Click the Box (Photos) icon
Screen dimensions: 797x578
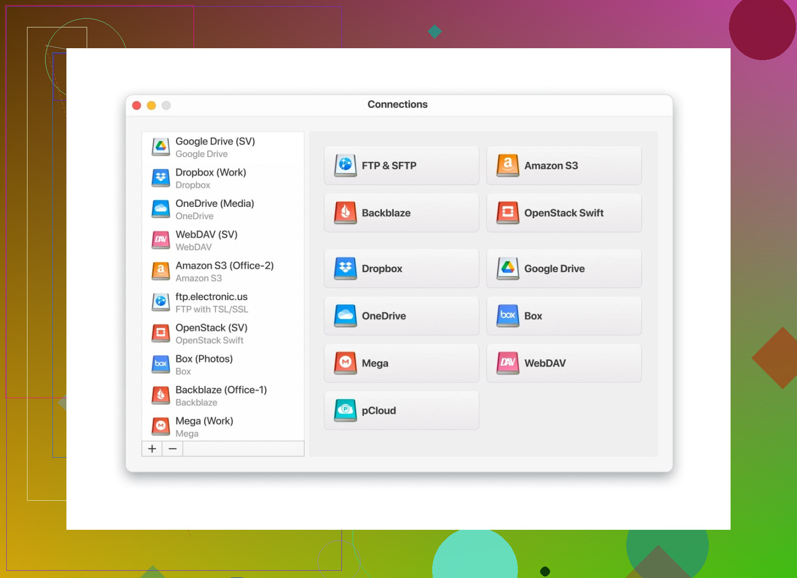click(161, 365)
